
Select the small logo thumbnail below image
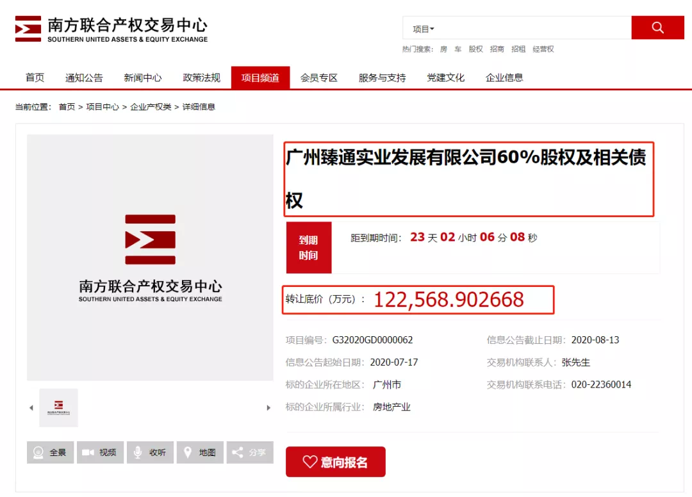click(x=58, y=408)
